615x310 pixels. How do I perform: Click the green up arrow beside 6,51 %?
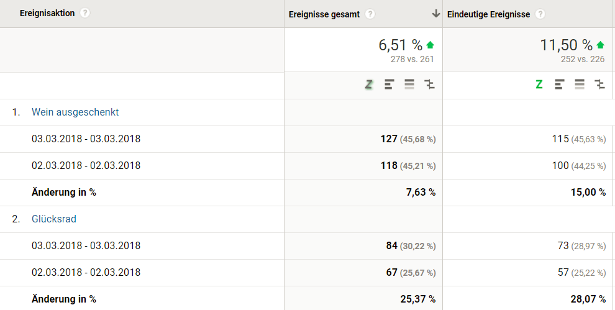430,45
